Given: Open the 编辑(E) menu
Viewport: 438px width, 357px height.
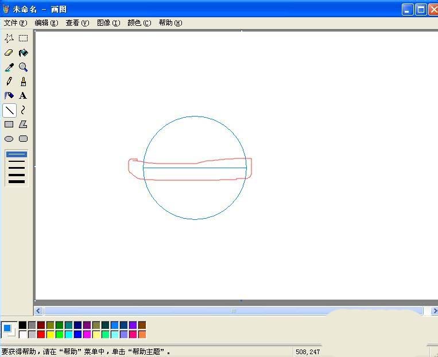Looking at the screenshot, I should [46, 23].
